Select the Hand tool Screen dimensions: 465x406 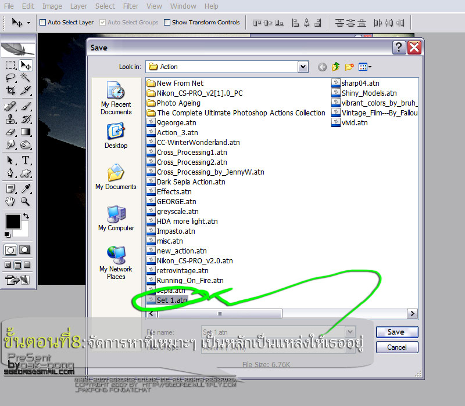[x=10, y=201]
